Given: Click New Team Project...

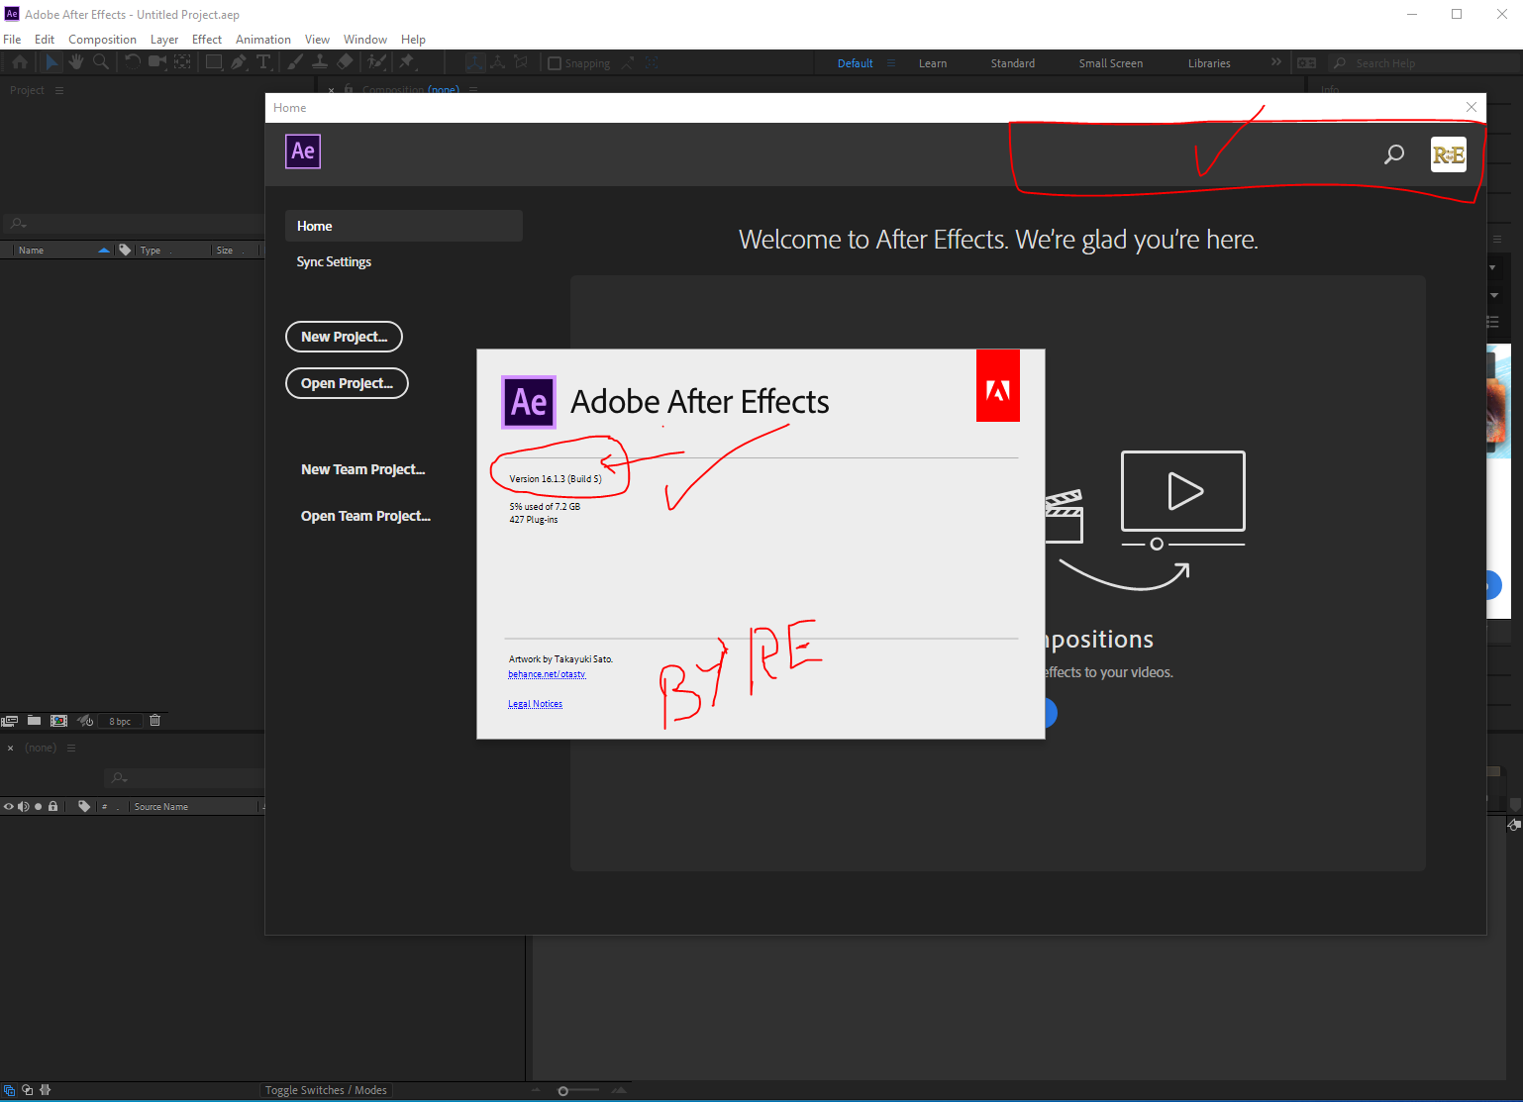Looking at the screenshot, I should pyautogui.click(x=362, y=469).
